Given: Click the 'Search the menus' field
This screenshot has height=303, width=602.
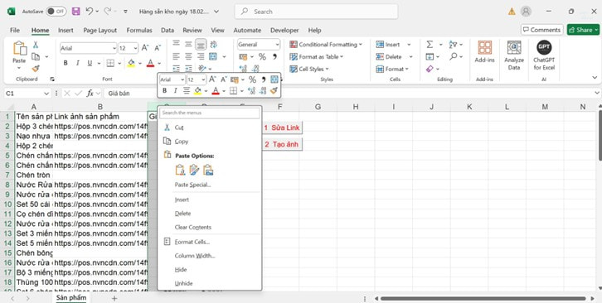Looking at the screenshot, I should click(210, 113).
